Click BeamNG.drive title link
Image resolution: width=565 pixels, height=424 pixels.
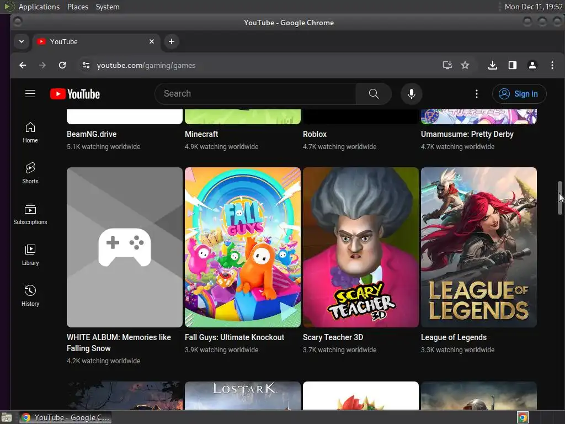coord(92,134)
